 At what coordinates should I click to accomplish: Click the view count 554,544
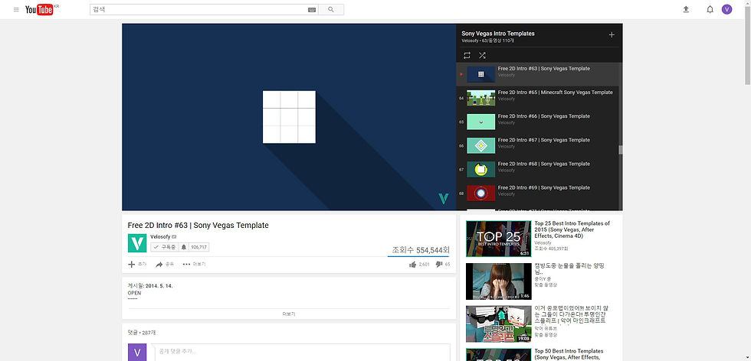click(x=421, y=250)
